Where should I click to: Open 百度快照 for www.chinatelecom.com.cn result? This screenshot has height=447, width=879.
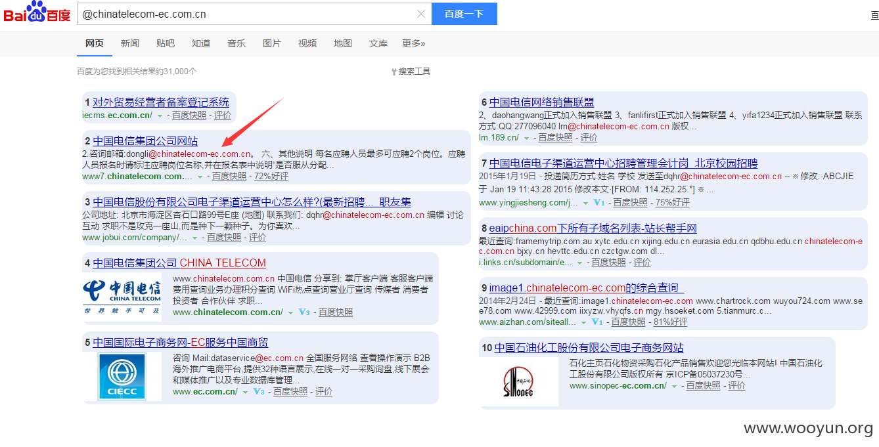tap(336, 312)
